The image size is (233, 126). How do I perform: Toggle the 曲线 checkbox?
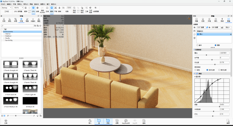[197, 74]
